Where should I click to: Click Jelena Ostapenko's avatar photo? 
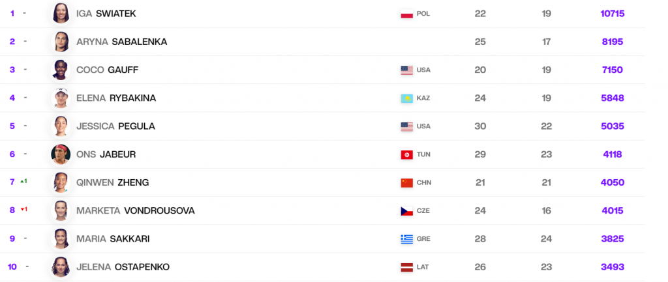pyautogui.click(x=61, y=267)
